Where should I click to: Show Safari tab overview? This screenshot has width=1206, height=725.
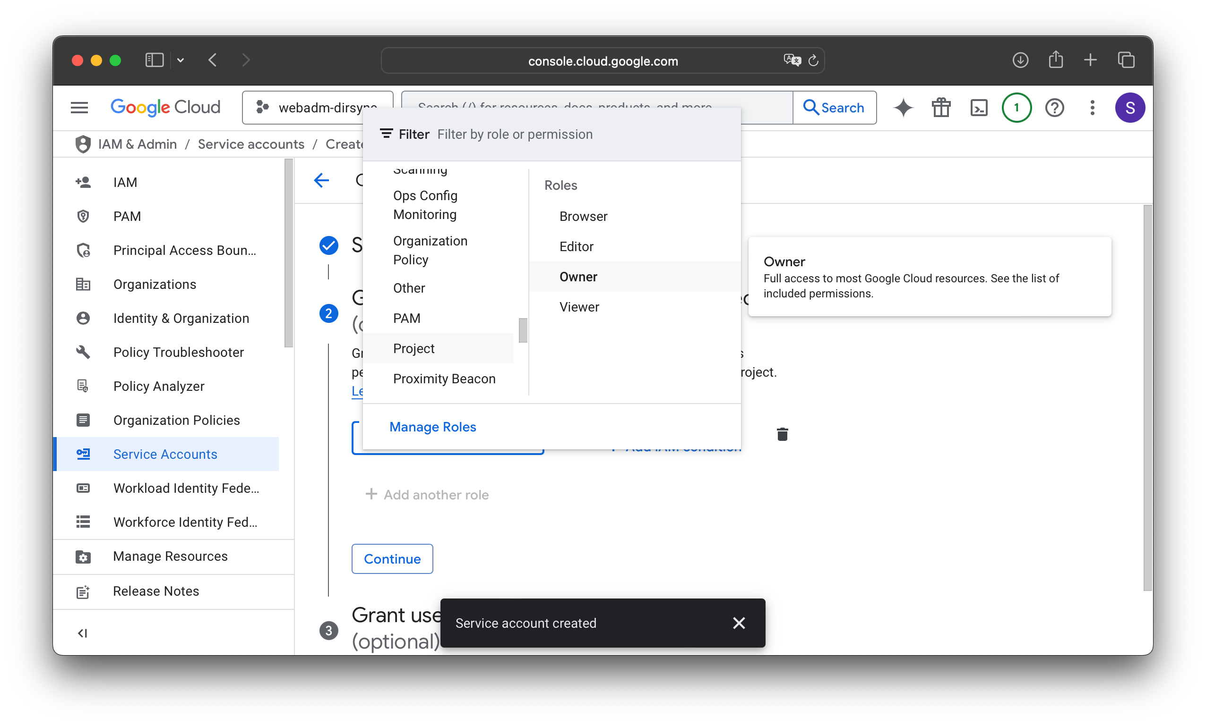pyautogui.click(x=1126, y=60)
